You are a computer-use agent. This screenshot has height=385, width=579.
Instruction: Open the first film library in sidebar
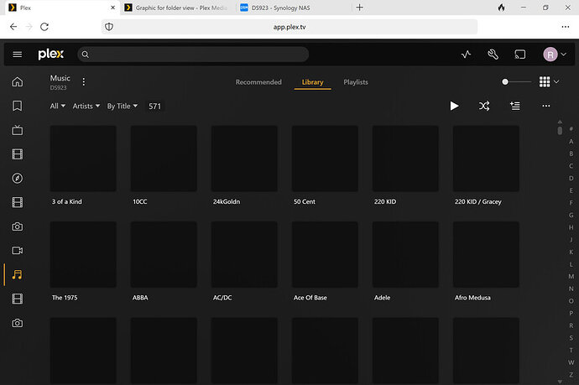[17, 154]
